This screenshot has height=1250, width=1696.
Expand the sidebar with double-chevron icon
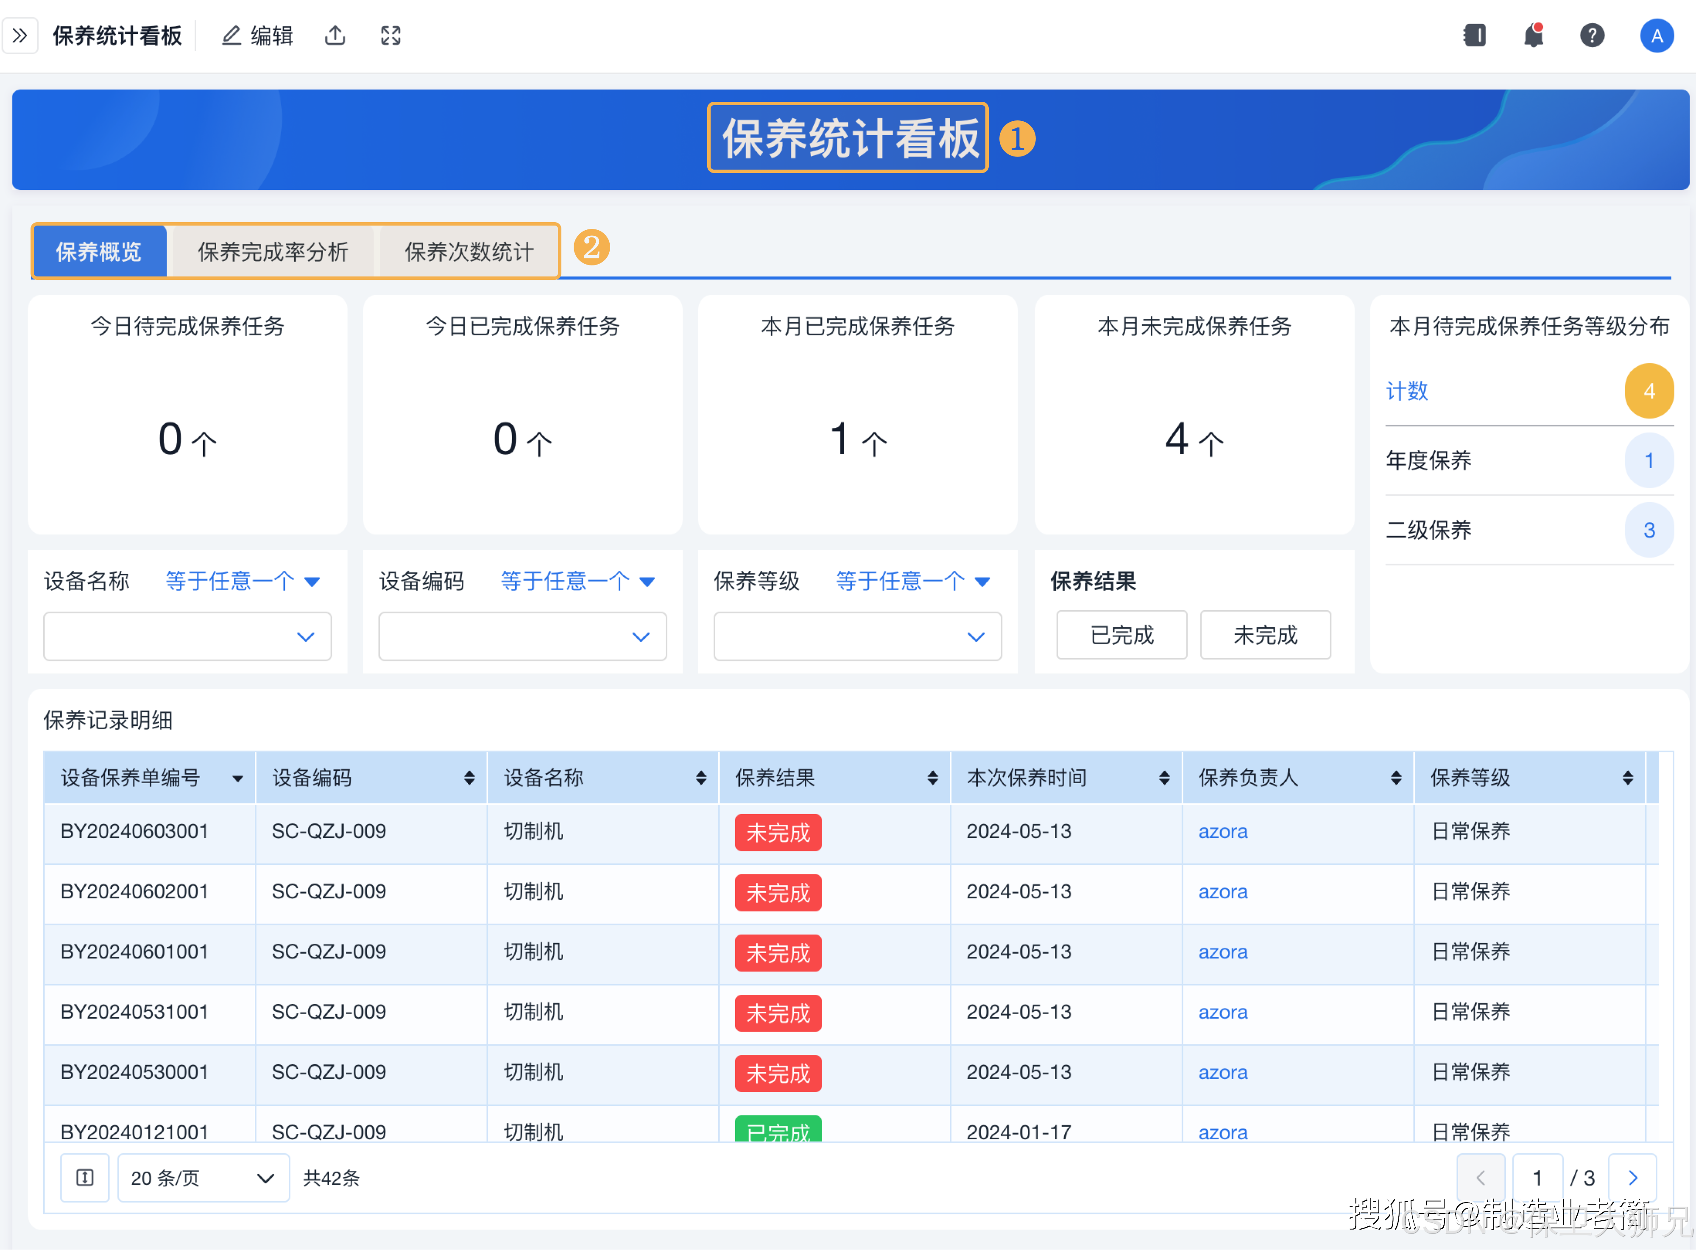click(x=20, y=36)
